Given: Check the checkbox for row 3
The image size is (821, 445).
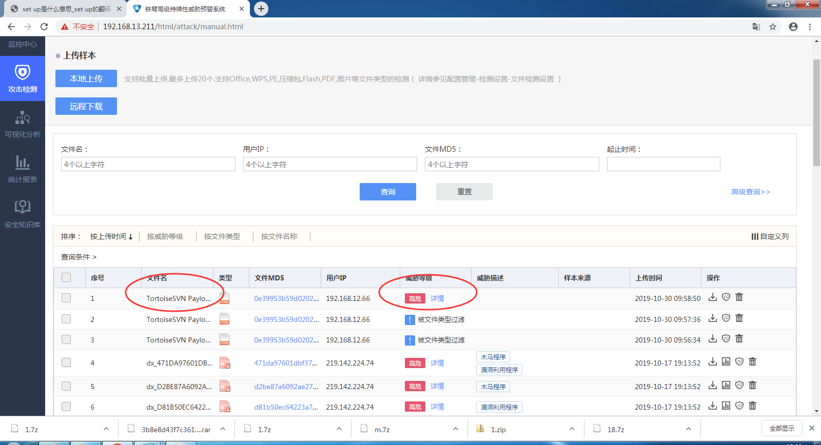Looking at the screenshot, I should (x=66, y=339).
